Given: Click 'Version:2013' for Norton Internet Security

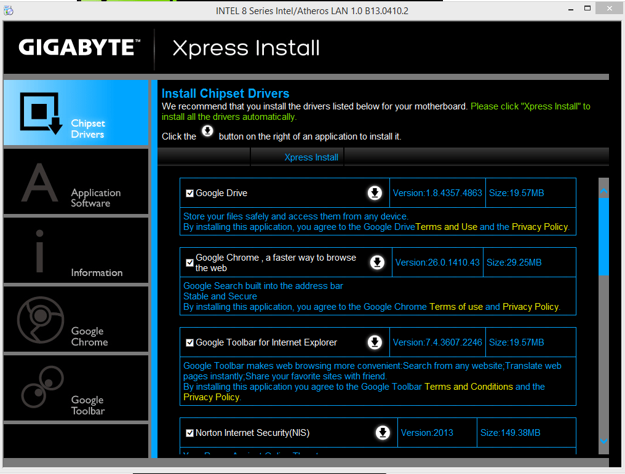Looking at the screenshot, I should click(427, 433).
